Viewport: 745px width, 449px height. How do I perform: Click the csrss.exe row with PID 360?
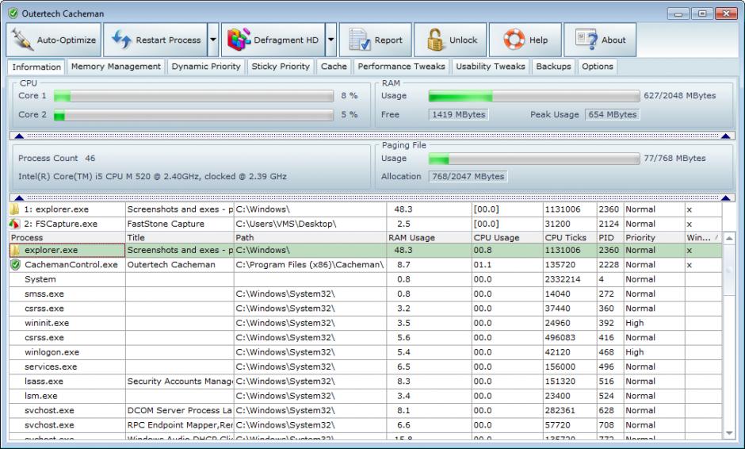pos(365,309)
